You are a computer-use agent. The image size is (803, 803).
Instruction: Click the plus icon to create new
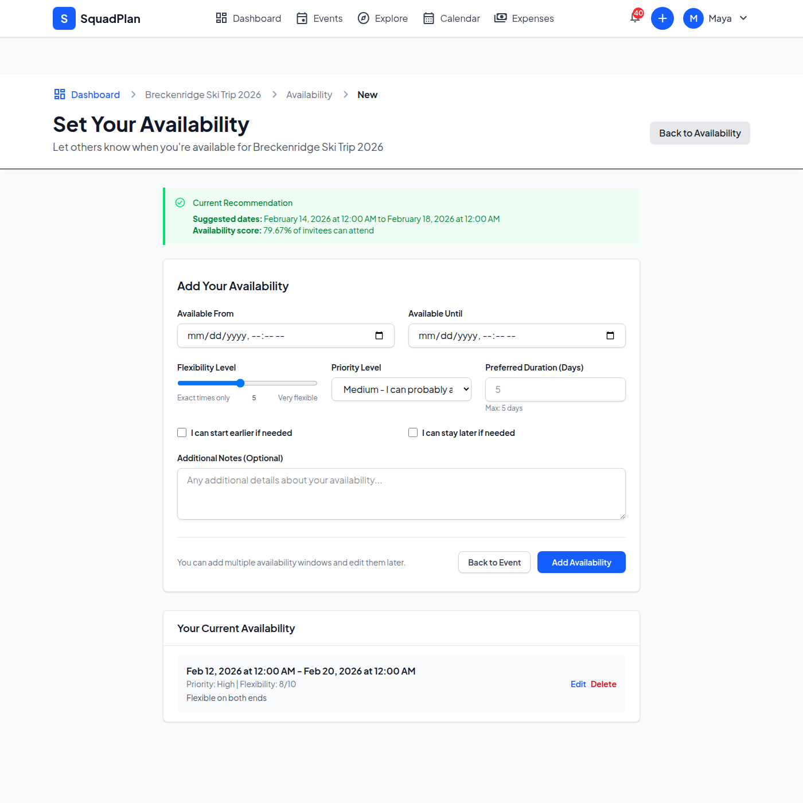pyautogui.click(x=662, y=18)
